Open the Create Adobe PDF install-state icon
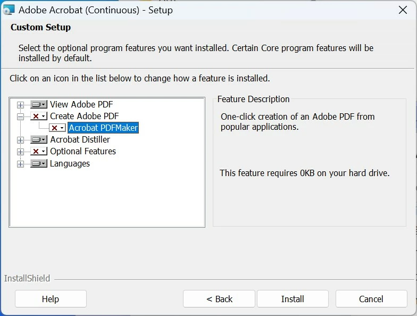 (x=39, y=116)
